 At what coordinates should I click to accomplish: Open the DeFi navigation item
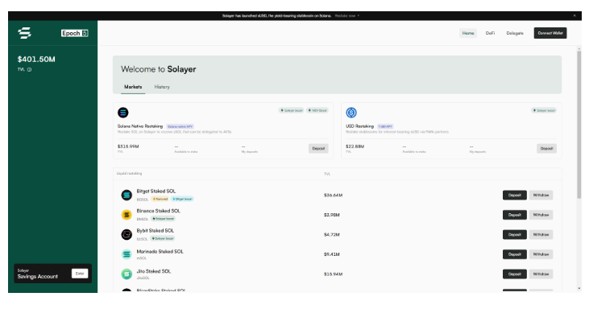[490, 33]
